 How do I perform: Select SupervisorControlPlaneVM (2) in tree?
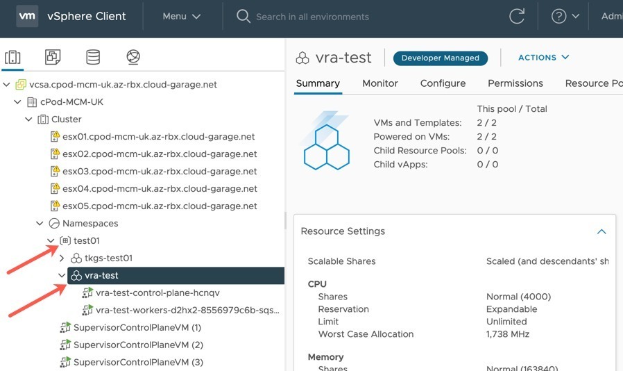tap(138, 345)
